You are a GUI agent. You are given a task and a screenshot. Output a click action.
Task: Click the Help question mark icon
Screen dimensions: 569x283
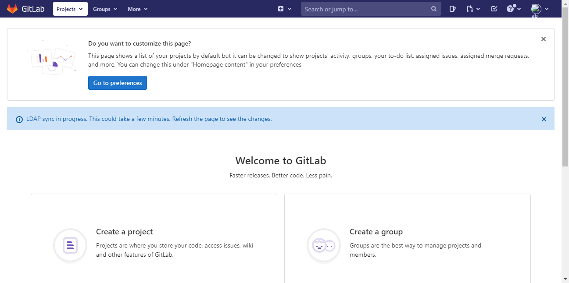[x=511, y=9]
